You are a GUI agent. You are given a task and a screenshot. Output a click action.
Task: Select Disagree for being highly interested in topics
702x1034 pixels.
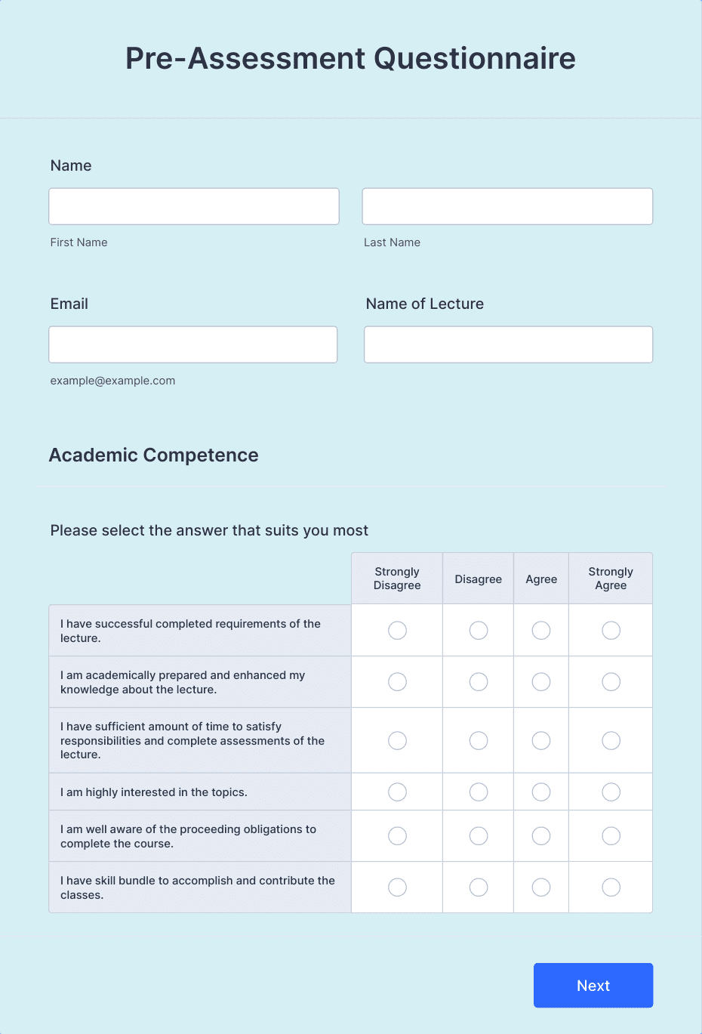(x=478, y=792)
